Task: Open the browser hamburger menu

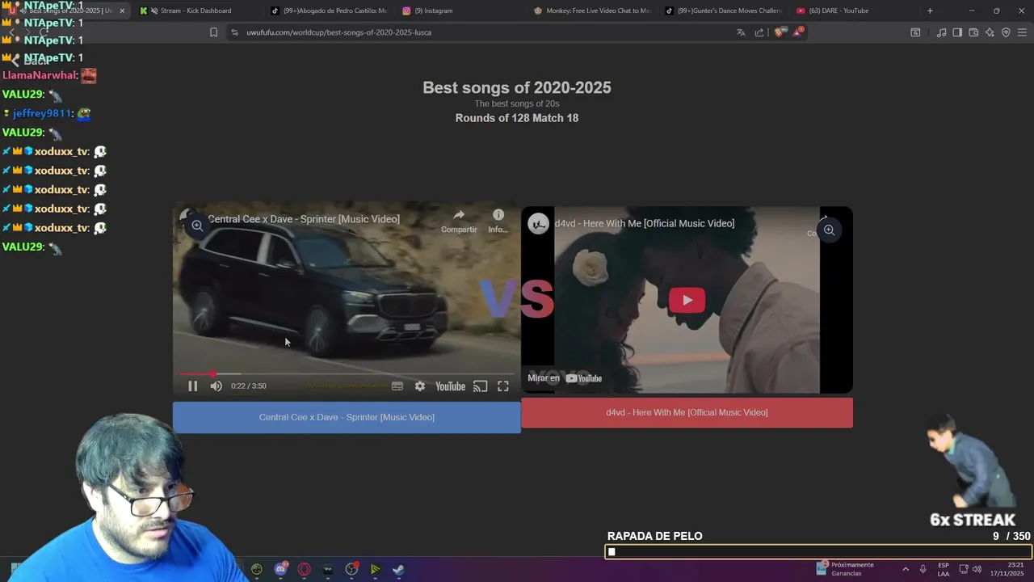Action: pyautogui.click(x=1022, y=32)
